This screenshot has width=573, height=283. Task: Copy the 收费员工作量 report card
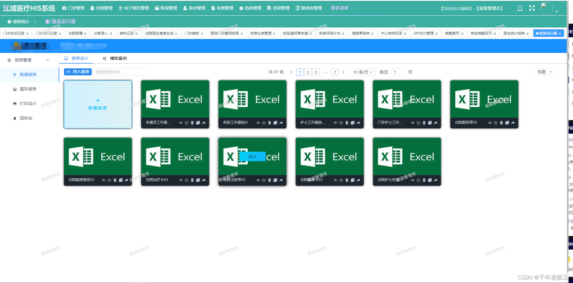[x=198, y=123]
